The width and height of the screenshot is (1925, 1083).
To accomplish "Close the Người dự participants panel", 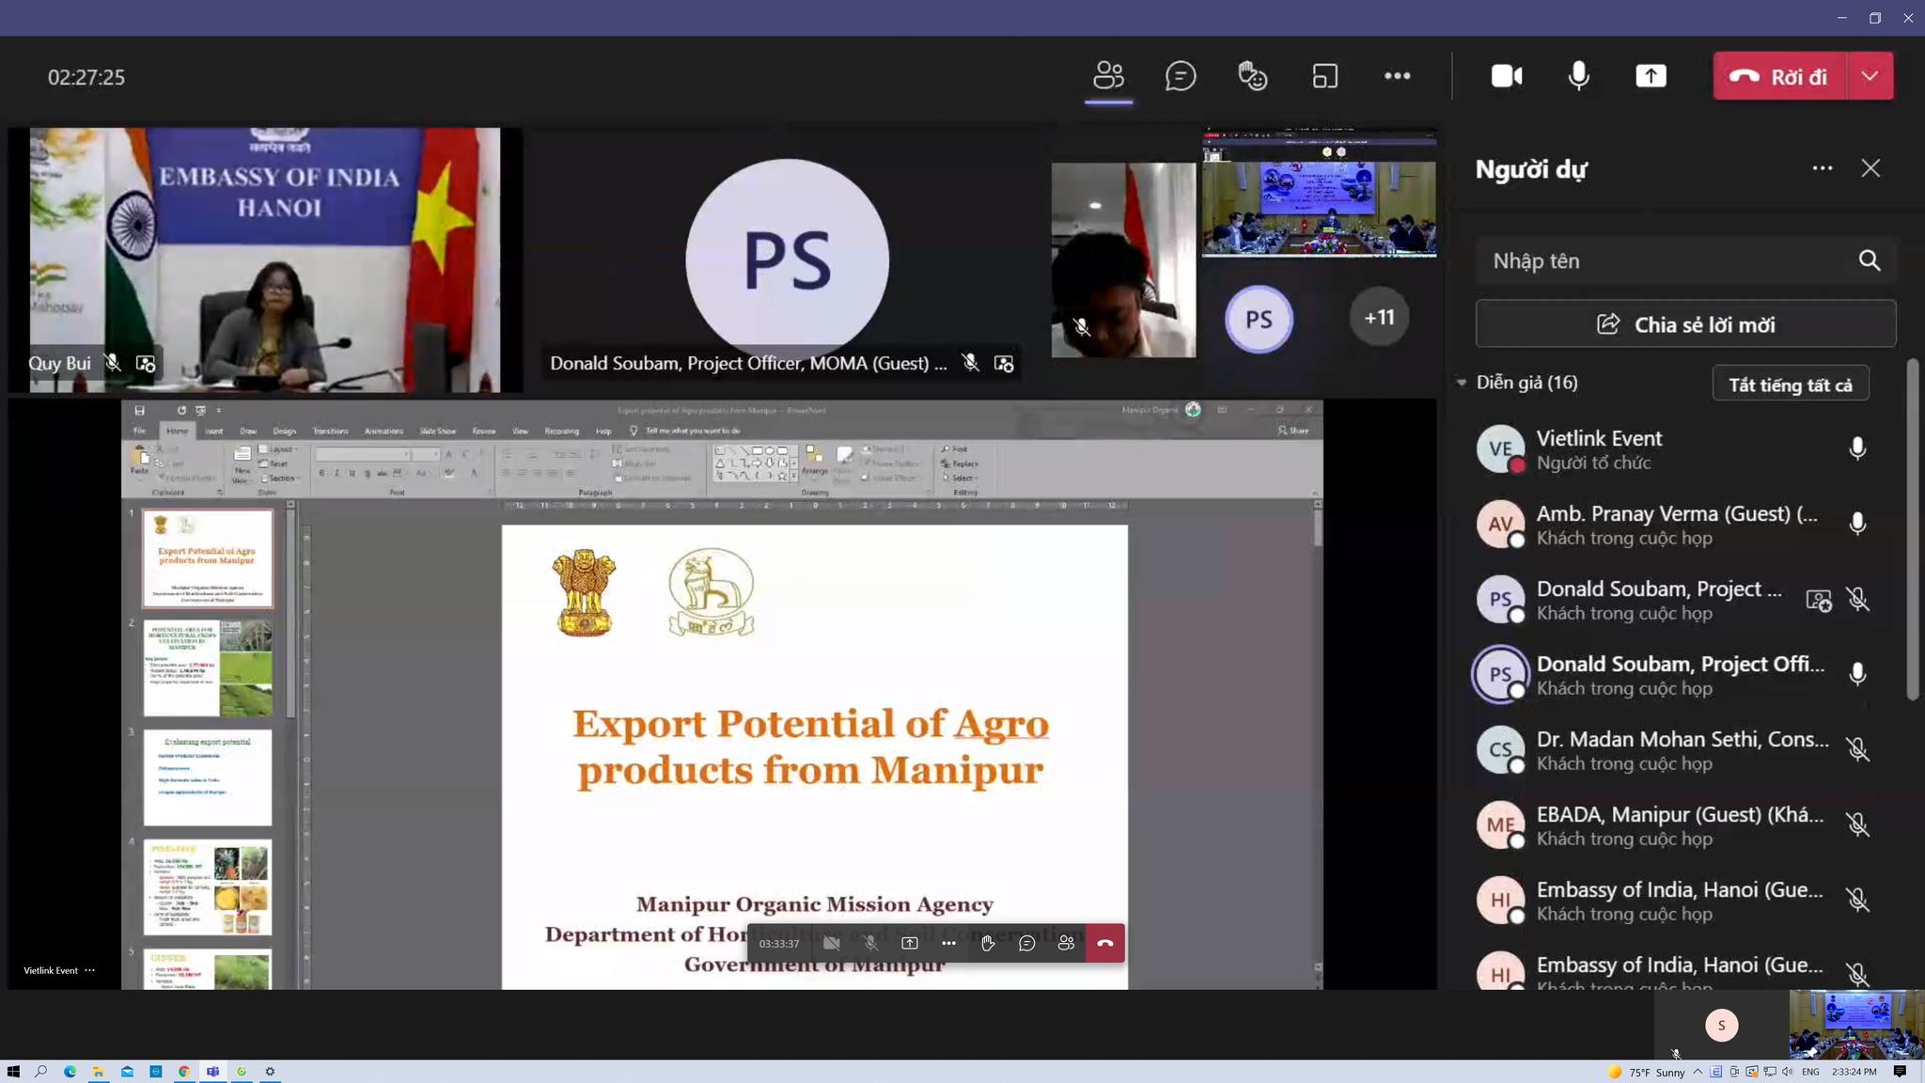I will pyautogui.click(x=1870, y=168).
